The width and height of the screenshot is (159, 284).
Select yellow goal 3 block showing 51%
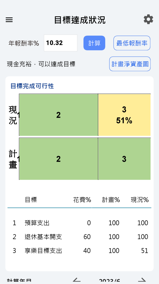click(124, 115)
